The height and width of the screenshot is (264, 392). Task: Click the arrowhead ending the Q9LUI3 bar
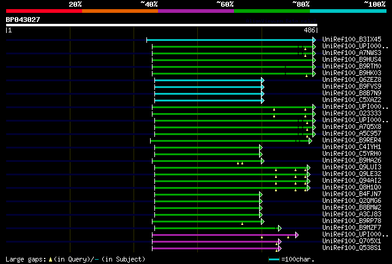[x=309, y=168]
